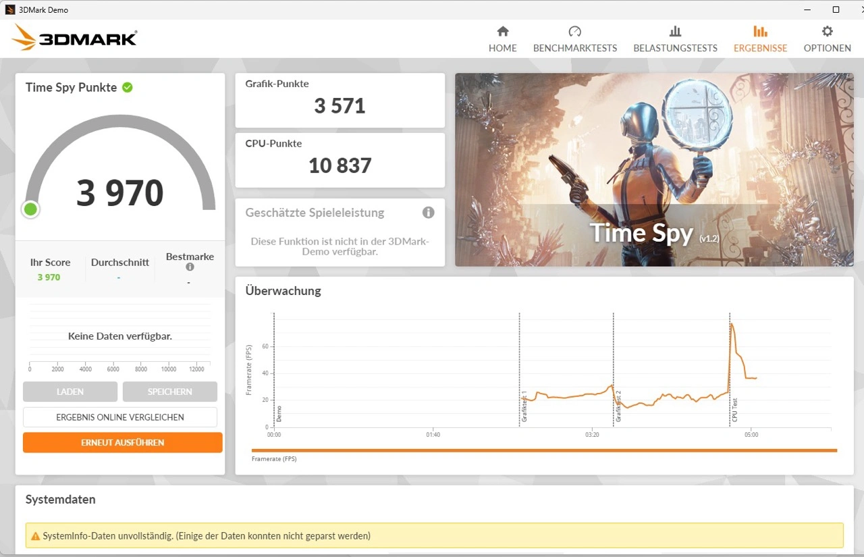Click the Überwachung heading

coord(283,291)
